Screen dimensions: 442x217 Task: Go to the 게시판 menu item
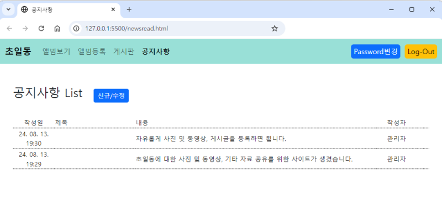click(x=124, y=51)
